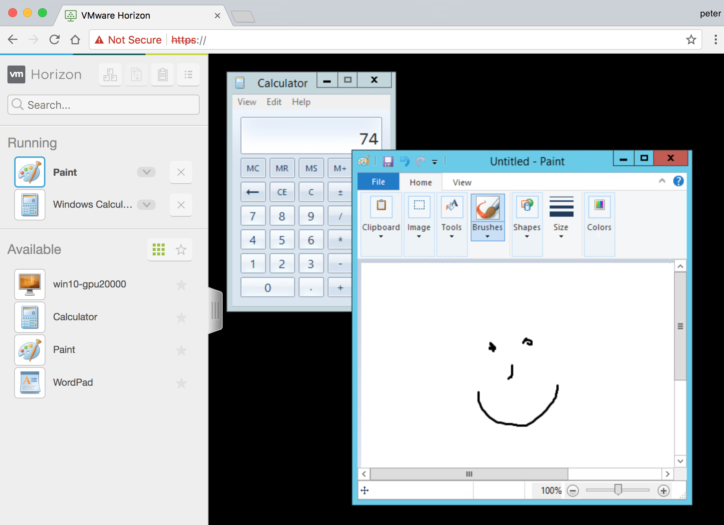Expand the Windows Calculator session options
This screenshot has width=724, height=525.
[x=146, y=205]
